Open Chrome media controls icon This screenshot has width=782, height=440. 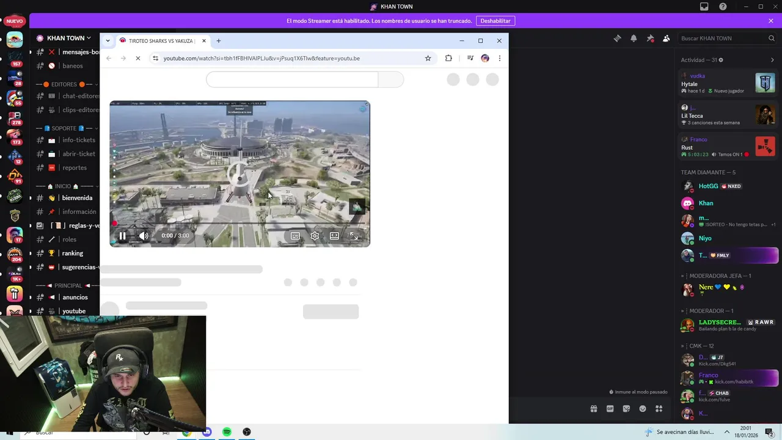pos(470,58)
